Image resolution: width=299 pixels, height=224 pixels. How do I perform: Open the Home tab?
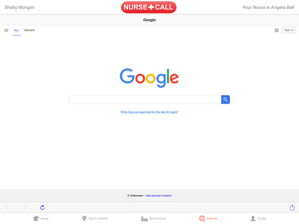pyautogui.click(x=41, y=218)
